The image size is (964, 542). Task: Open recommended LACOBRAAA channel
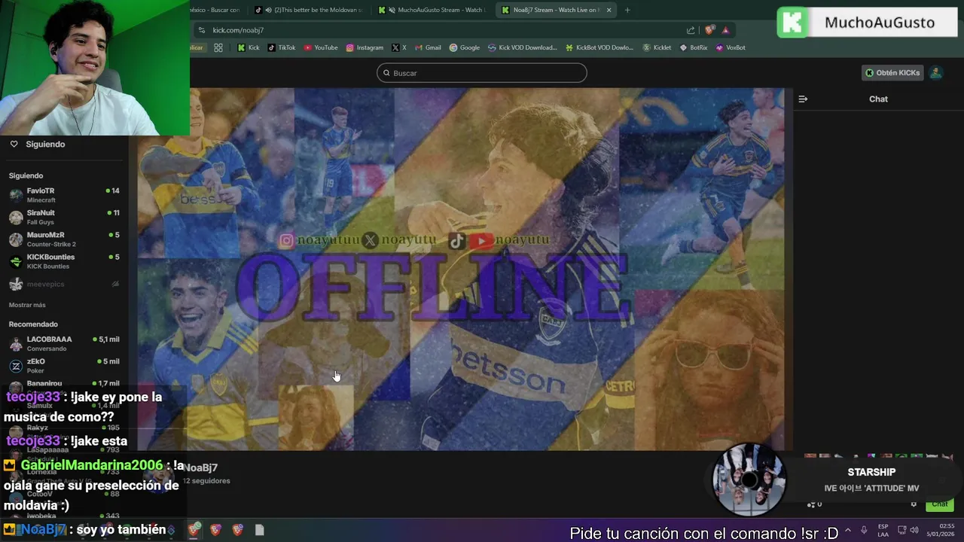(x=64, y=343)
